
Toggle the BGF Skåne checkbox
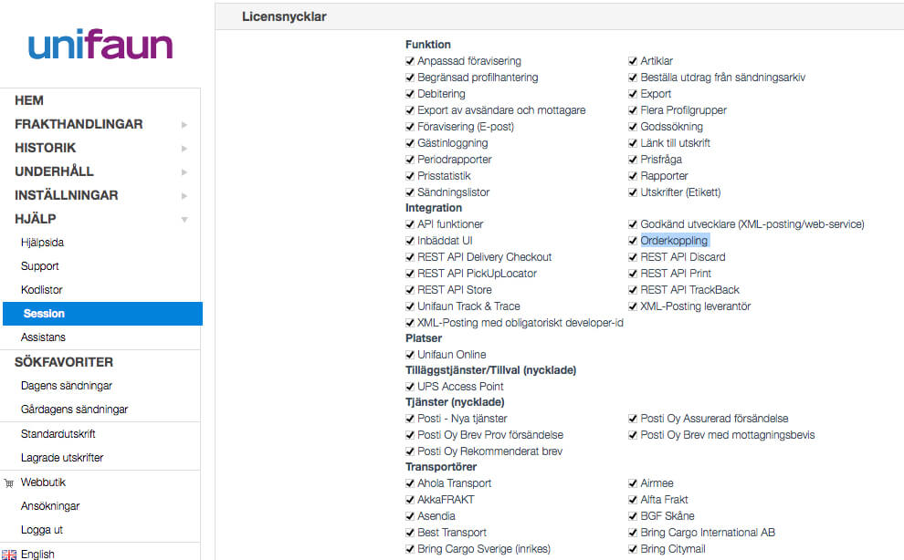coord(633,516)
